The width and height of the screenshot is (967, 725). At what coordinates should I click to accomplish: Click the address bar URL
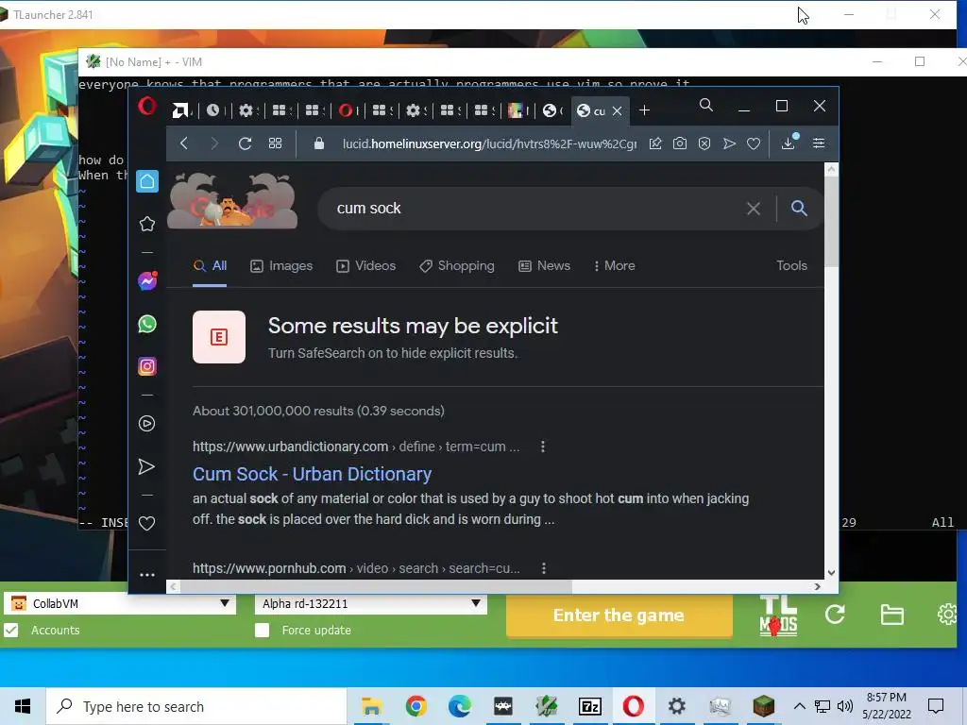(x=490, y=143)
